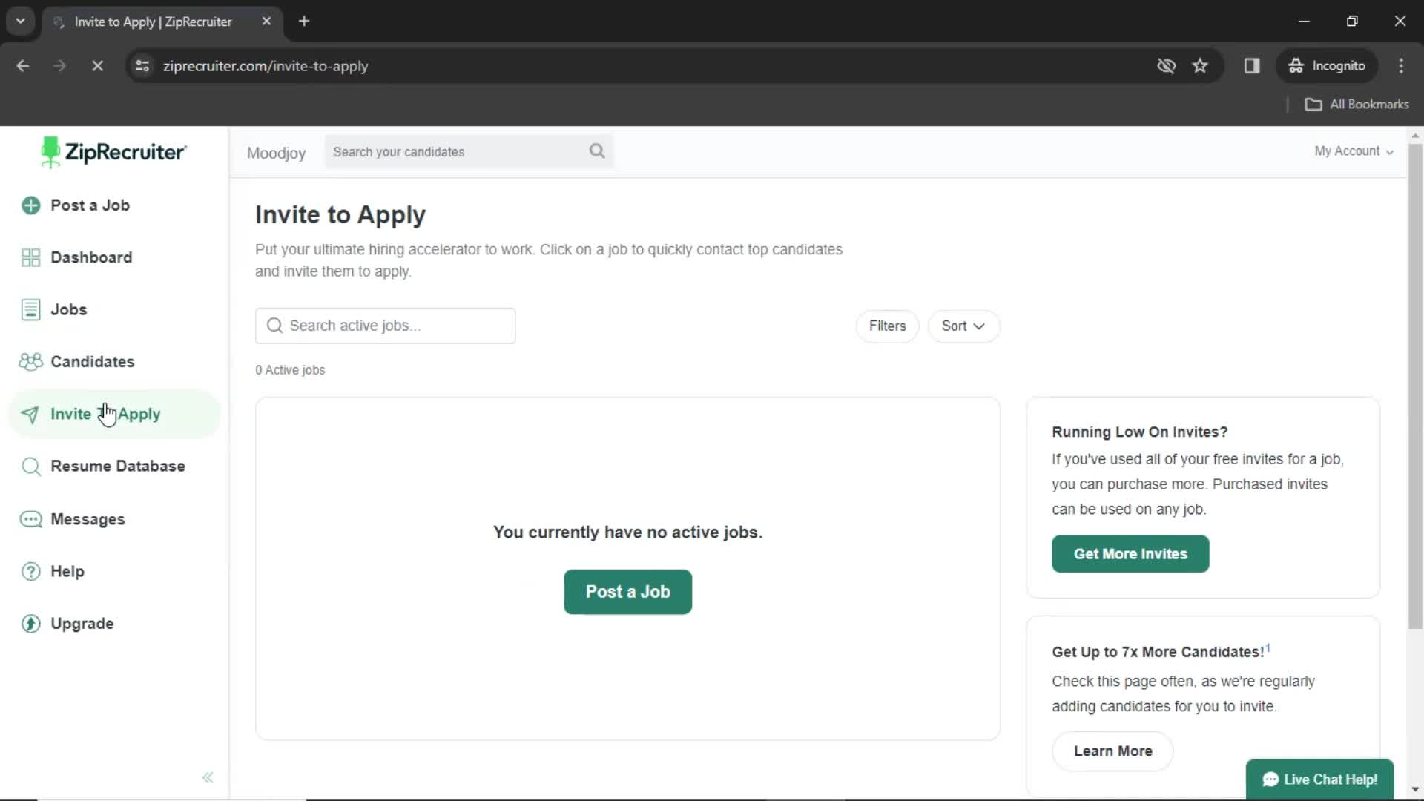1424x801 pixels.
Task: Expand the Sort dropdown menu
Action: click(x=964, y=326)
